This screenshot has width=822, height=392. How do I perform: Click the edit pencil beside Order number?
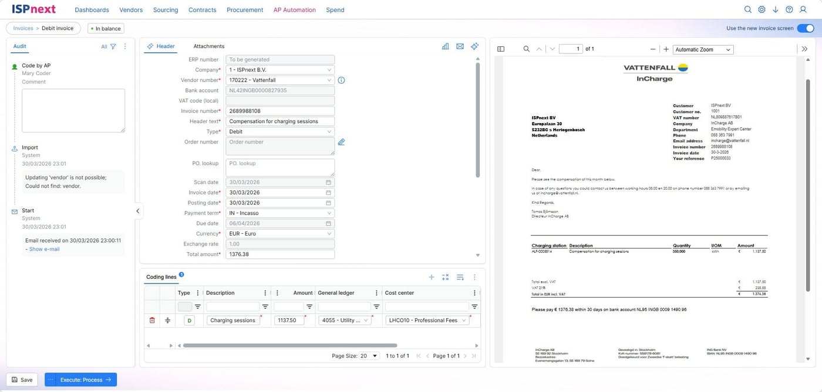(x=341, y=142)
